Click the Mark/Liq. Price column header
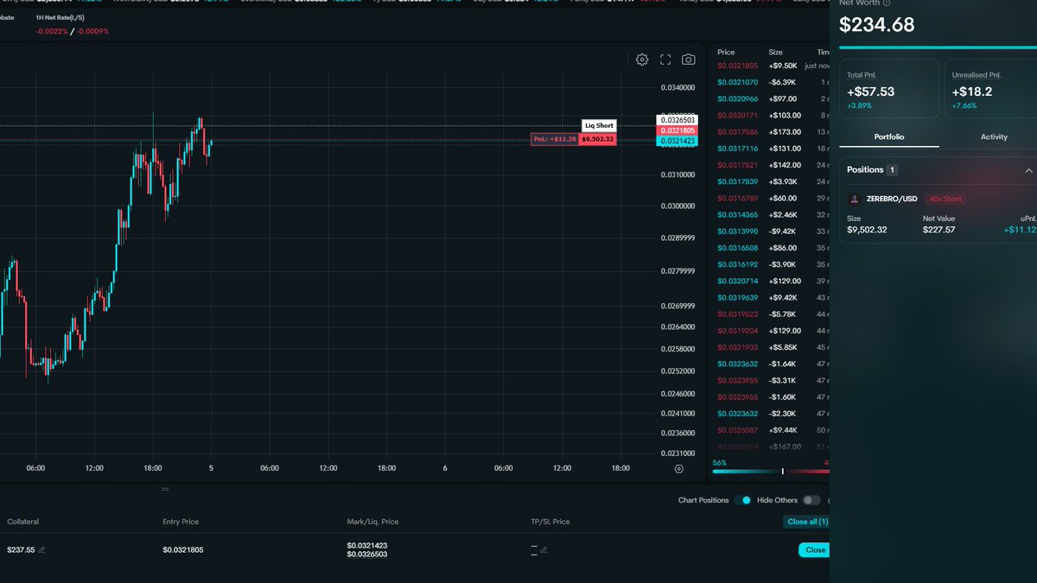This screenshot has height=583, width=1037. (x=372, y=522)
